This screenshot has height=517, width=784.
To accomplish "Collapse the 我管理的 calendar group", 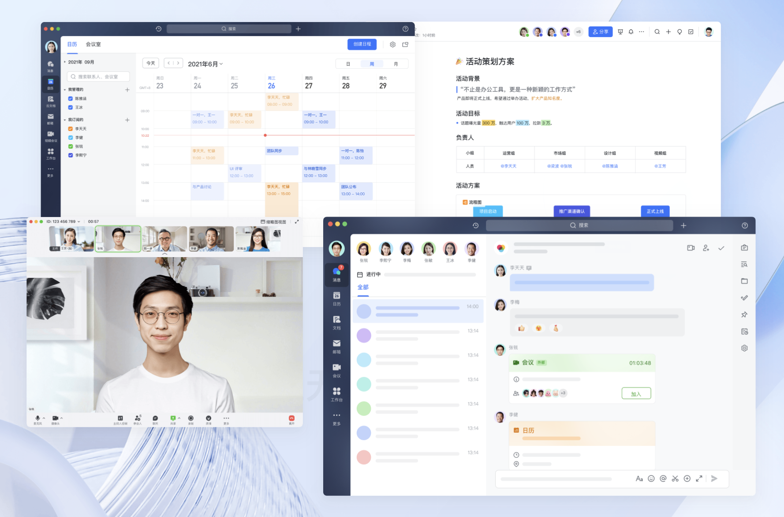I will click(x=65, y=90).
